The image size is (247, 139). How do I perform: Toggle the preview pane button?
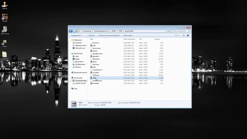[183, 36]
